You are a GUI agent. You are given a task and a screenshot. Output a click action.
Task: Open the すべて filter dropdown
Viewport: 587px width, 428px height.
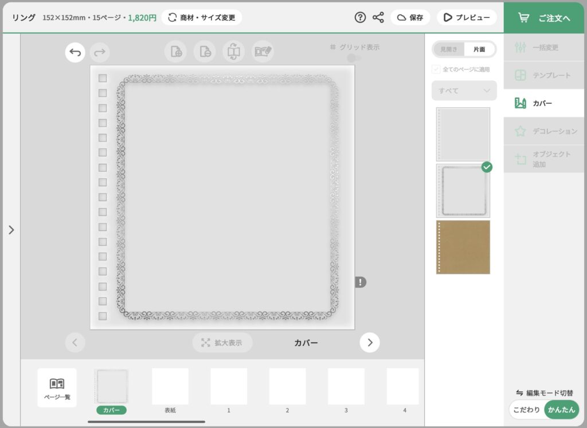pos(464,91)
